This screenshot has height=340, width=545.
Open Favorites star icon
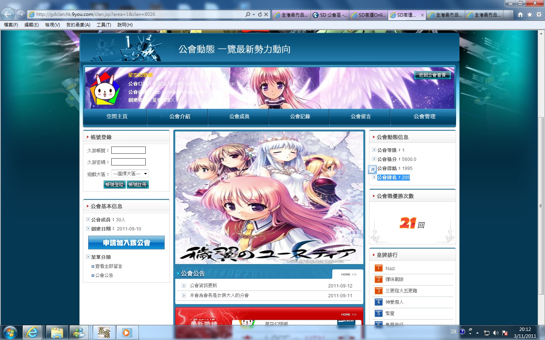529,14
